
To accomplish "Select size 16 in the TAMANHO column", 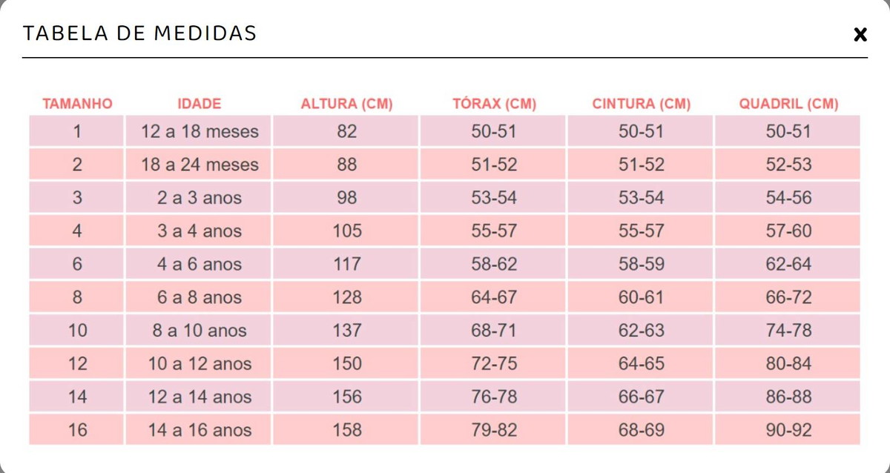I will 77,430.
